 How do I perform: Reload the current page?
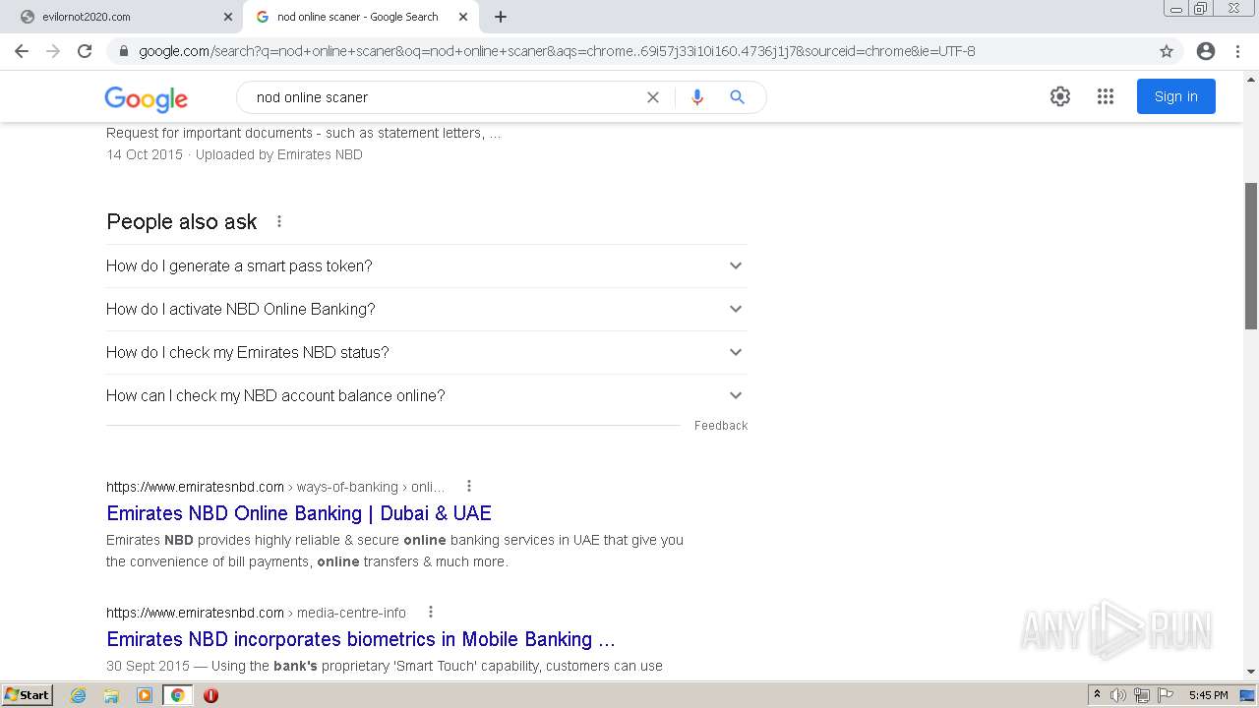[85, 51]
